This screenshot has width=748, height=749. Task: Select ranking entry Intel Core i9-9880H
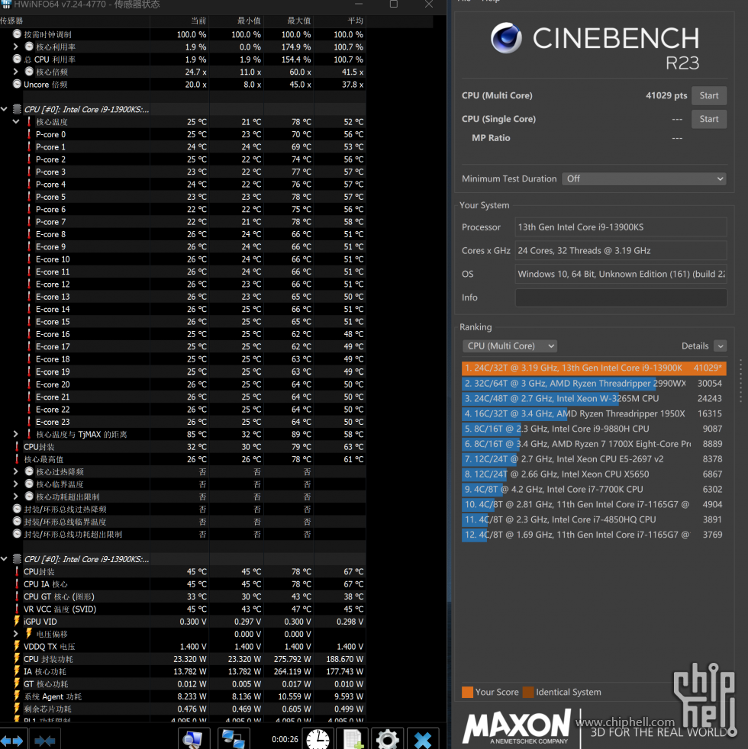click(594, 429)
